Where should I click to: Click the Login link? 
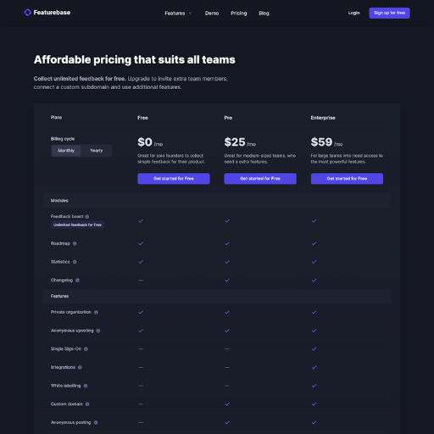[353, 13]
